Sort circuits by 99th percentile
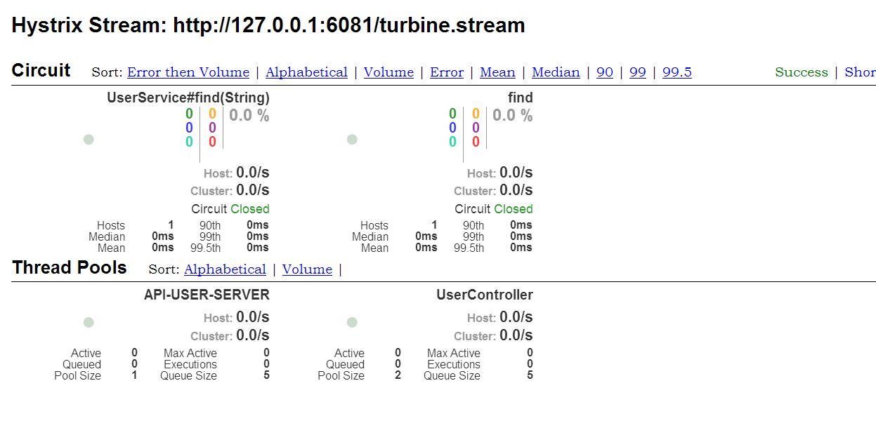876x442 pixels. coord(638,72)
